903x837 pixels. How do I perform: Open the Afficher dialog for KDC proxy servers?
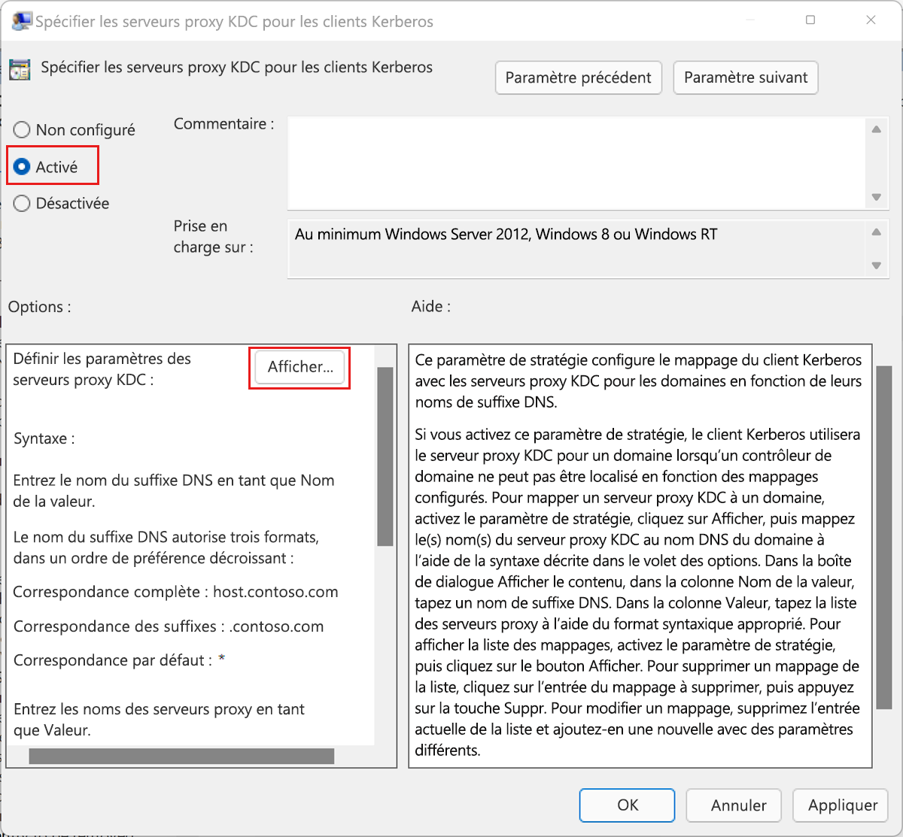pyautogui.click(x=299, y=368)
